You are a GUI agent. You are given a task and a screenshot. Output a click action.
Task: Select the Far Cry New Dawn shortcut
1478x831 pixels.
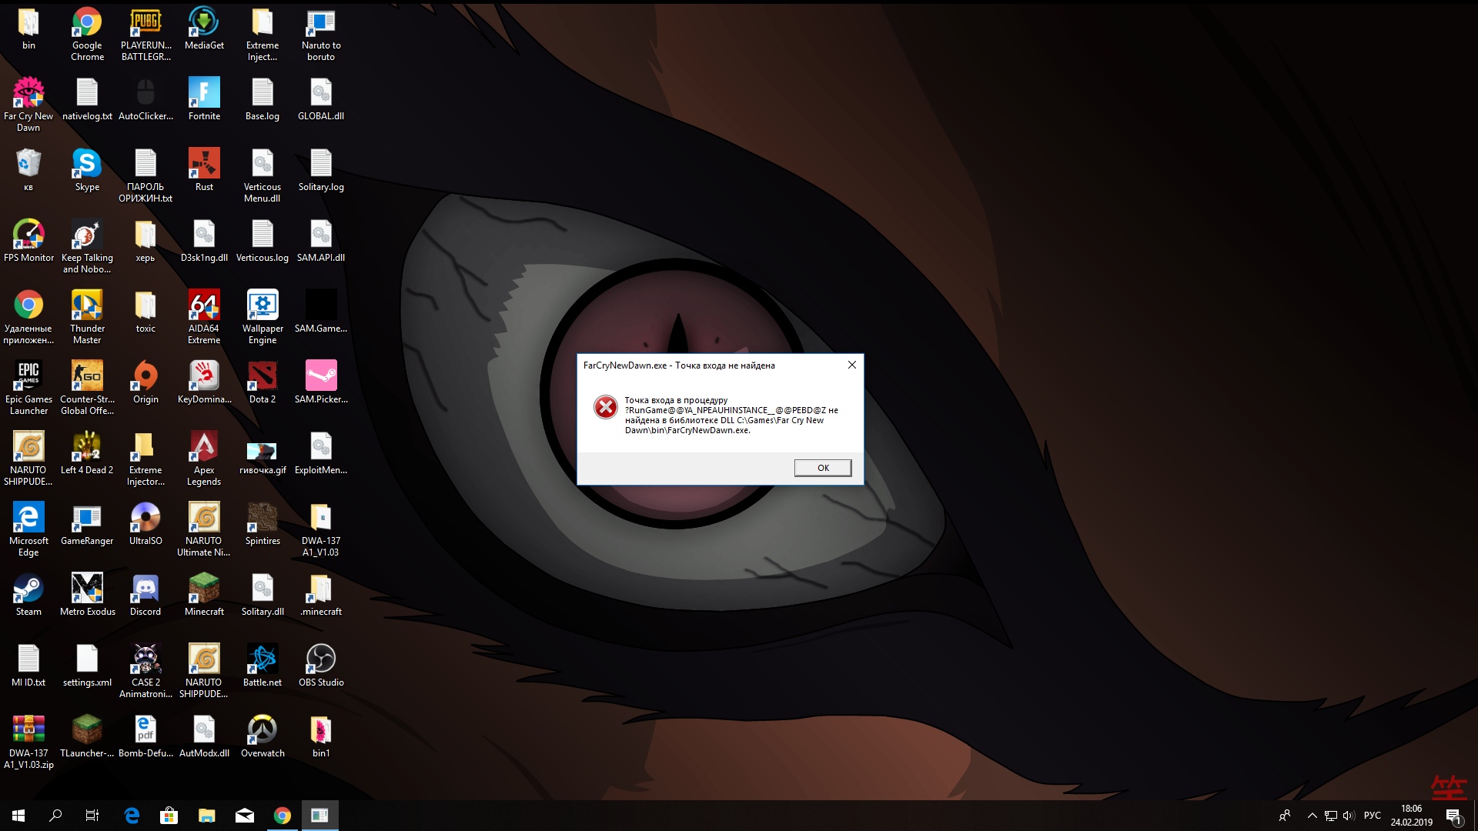(28, 94)
